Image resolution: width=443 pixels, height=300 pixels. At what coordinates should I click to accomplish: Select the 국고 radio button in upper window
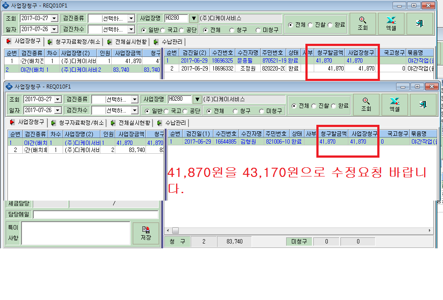click(x=163, y=30)
